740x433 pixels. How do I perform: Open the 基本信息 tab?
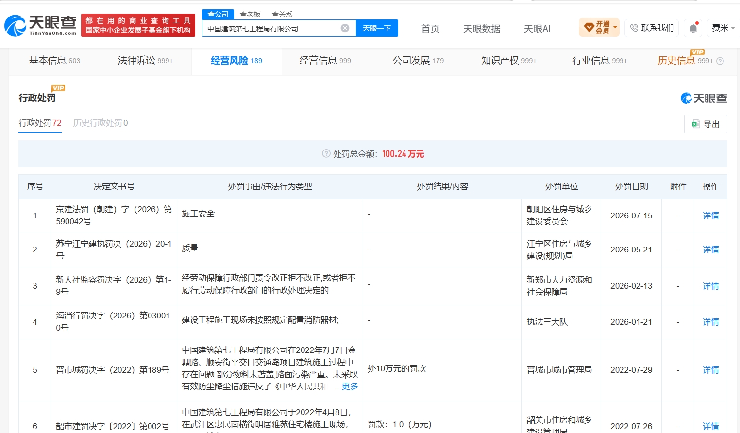pos(54,60)
